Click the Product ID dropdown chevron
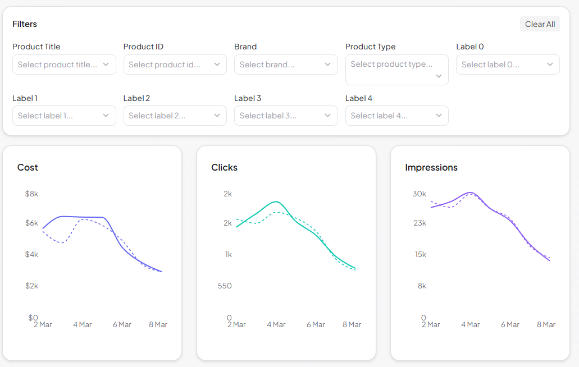The width and height of the screenshot is (579, 367). coord(217,65)
